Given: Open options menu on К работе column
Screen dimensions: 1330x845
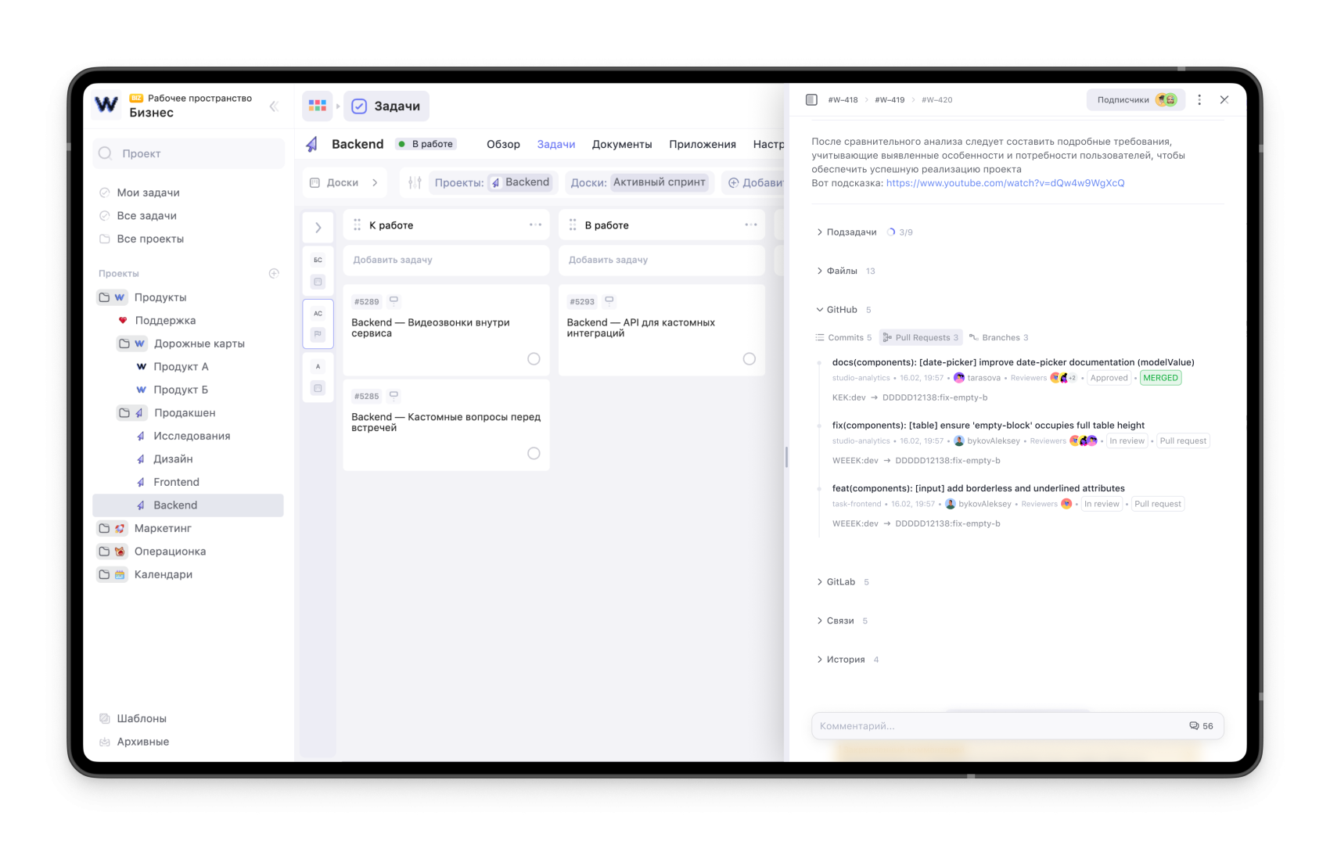Looking at the screenshot, I should tap(534, 225).
